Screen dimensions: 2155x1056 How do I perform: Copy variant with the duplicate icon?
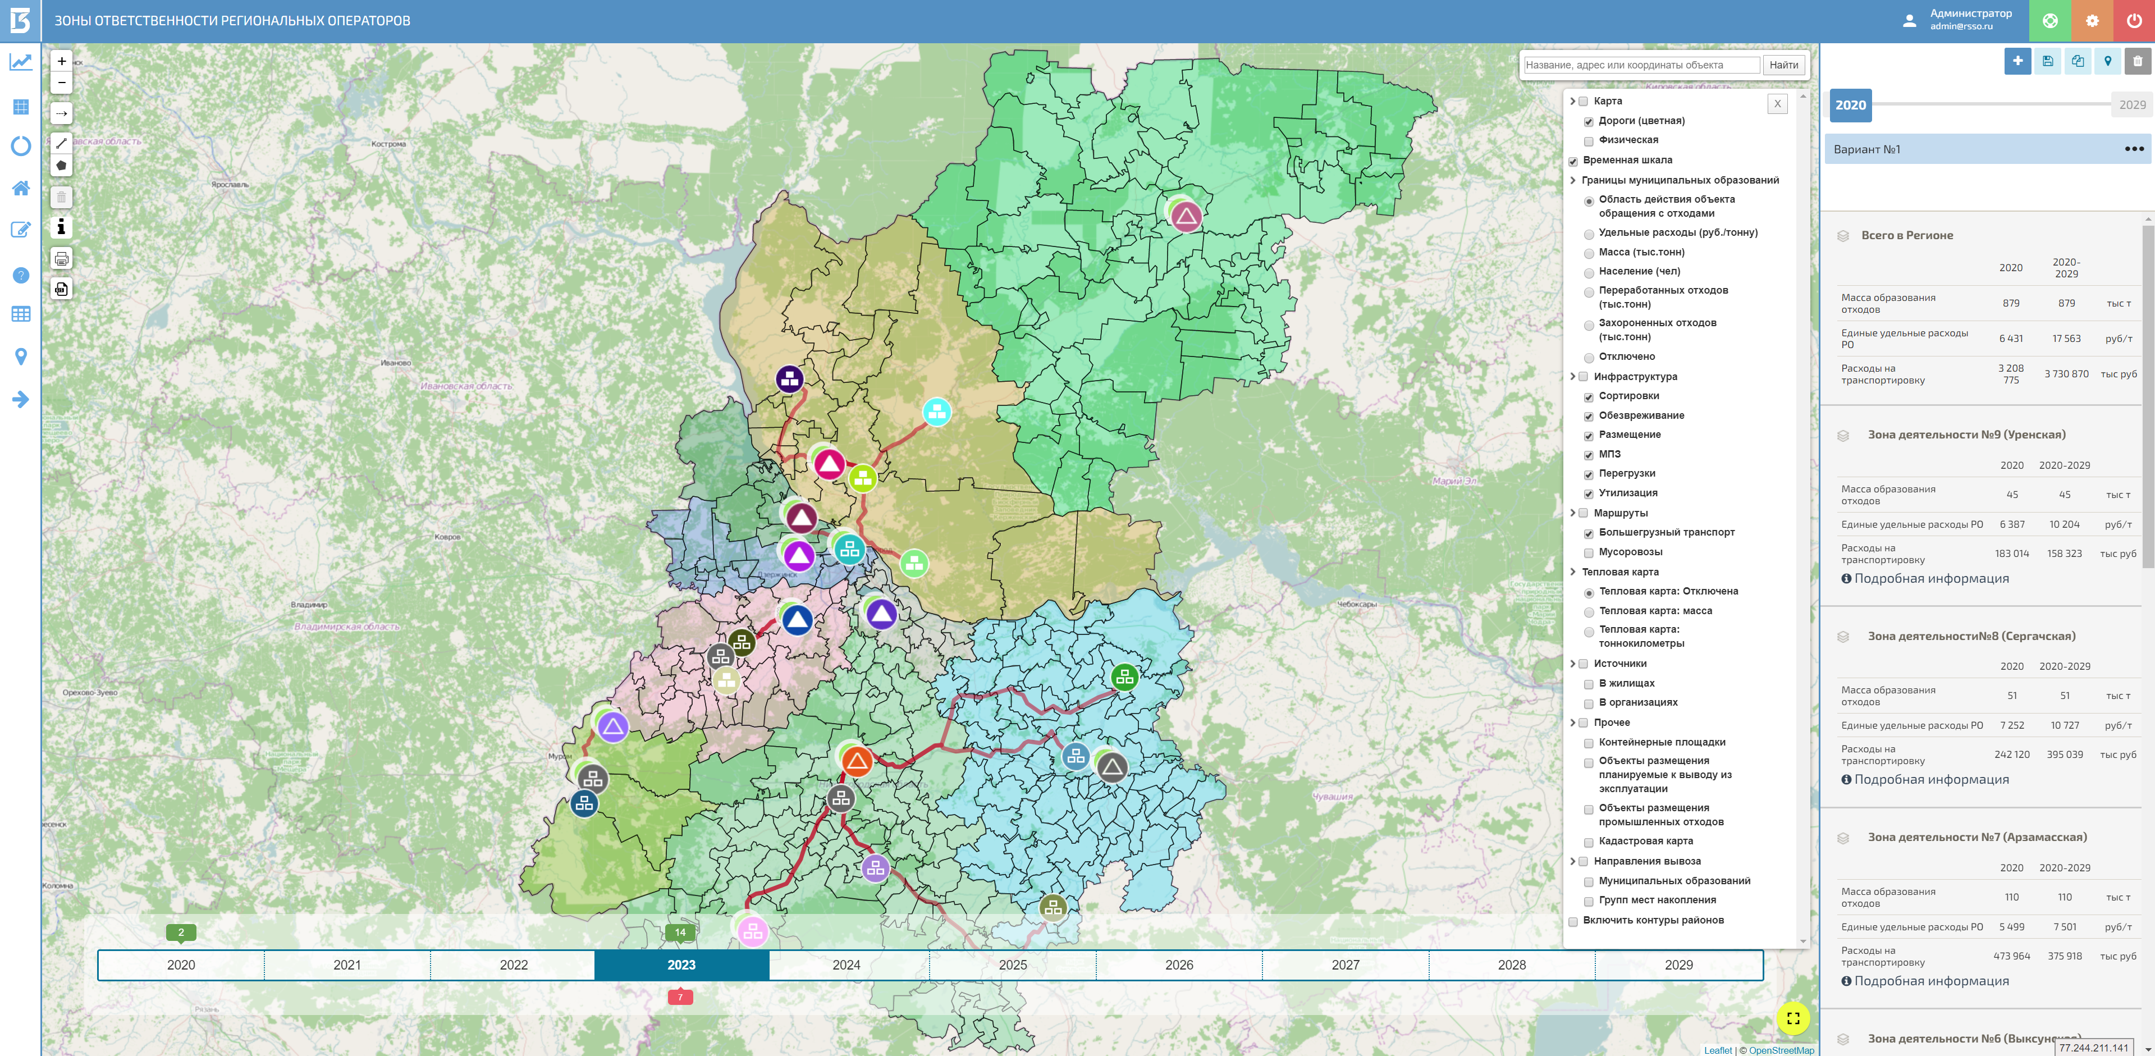coord(2077,60)
